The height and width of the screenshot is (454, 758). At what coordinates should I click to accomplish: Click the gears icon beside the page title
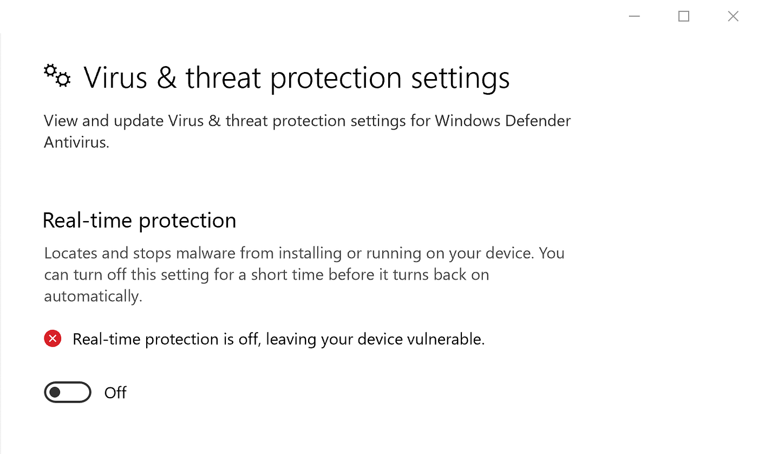point(57,75)
